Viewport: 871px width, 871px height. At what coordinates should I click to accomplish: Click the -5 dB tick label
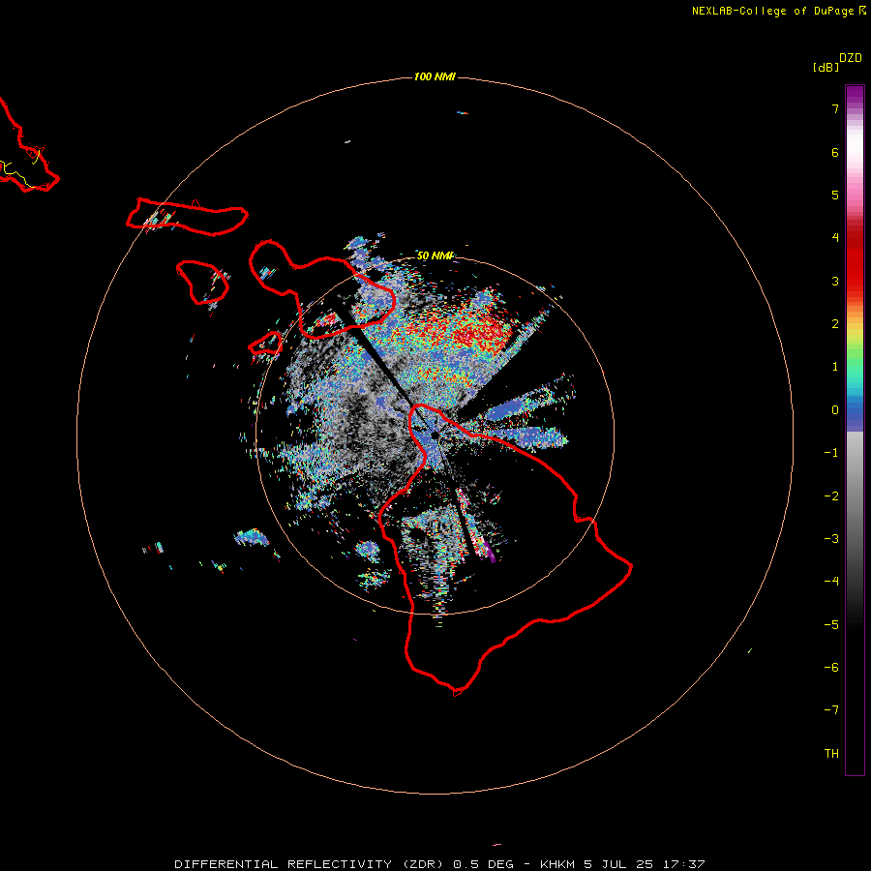pyautogui.click(x=831, y=625)
